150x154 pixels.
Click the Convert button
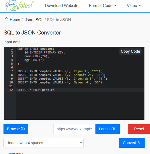click(x=132, y=143)
